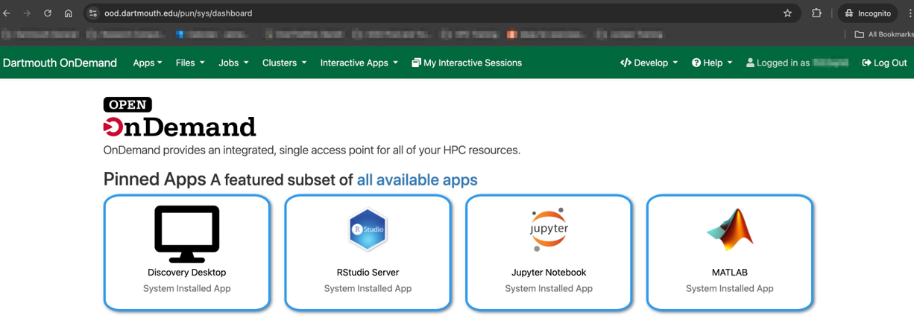Image resolution: width=914 pixels, height=321 pixels.
Task: Expand the Jobs dropdown menu
Action: [233, 63]
